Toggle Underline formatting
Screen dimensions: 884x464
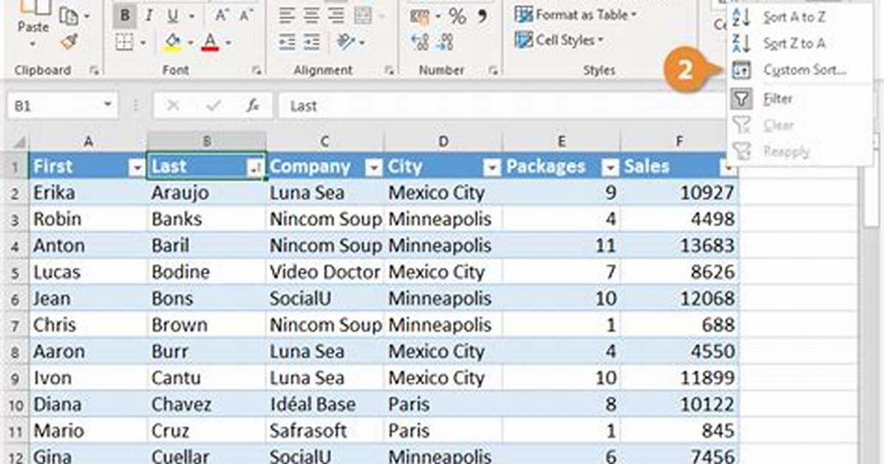[x=172, y=16]
